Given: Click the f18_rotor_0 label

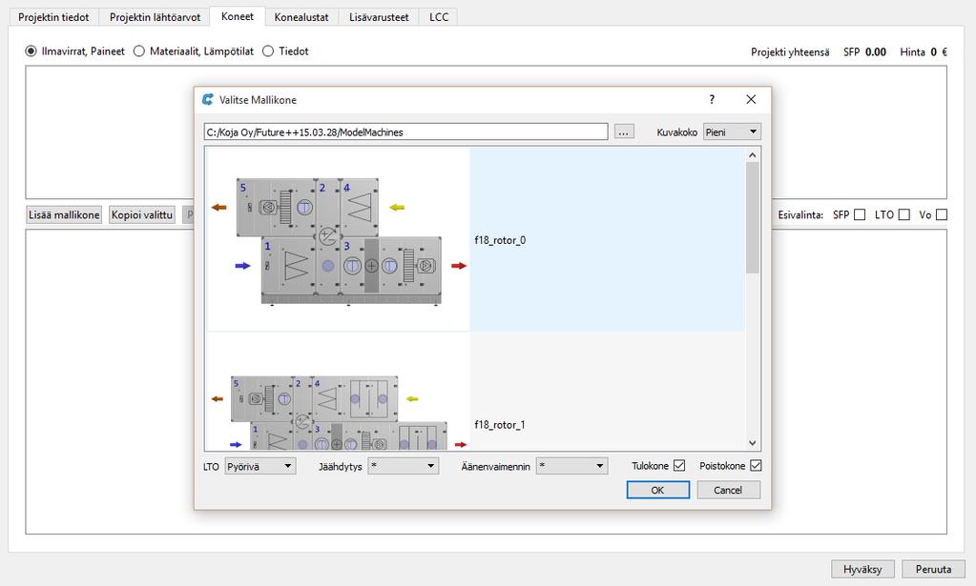Looking at the screenshot, I should pos(500,240).
